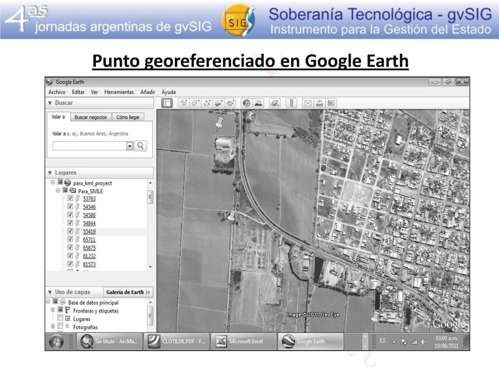This screenshot has height=374, width=499.
Task: Check the Fotografías layer checkbox
Action: (60, 326)
